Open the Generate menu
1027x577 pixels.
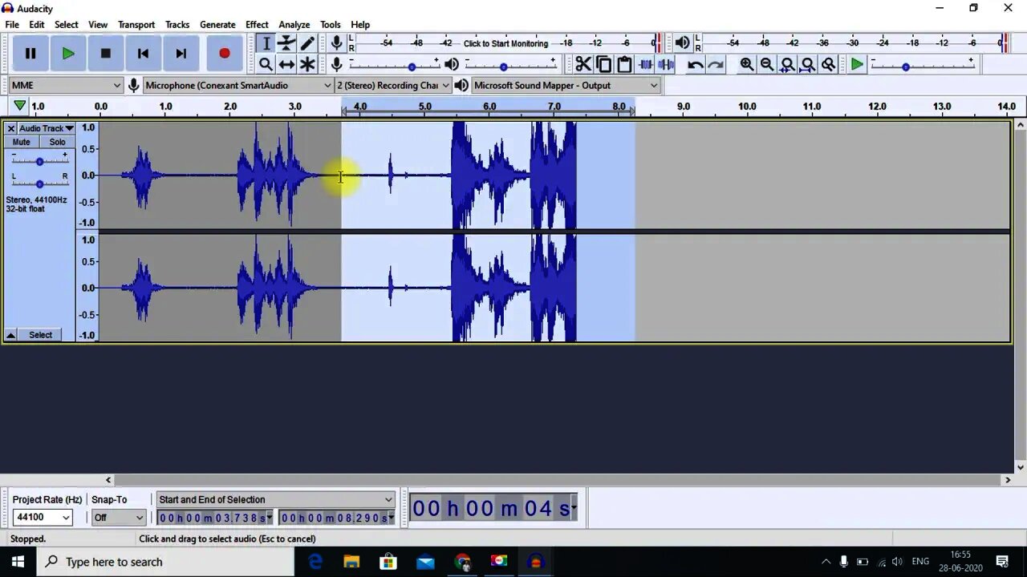coord(217,25)
